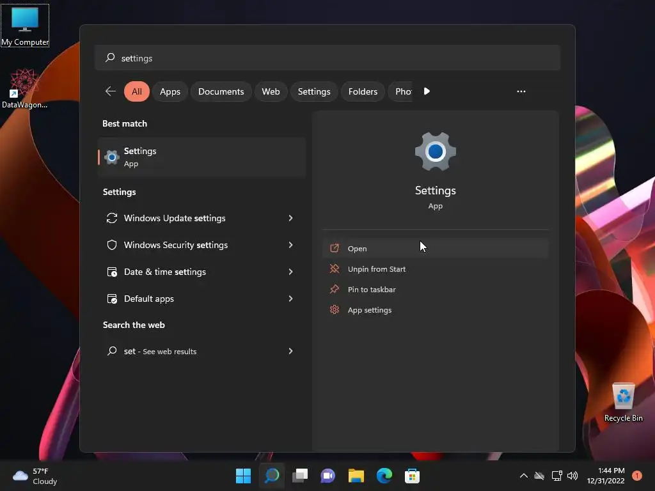This screenshot has width=655, height=491.
Task: Switch to the Web filter tab
Action: (x=271, y=91)
